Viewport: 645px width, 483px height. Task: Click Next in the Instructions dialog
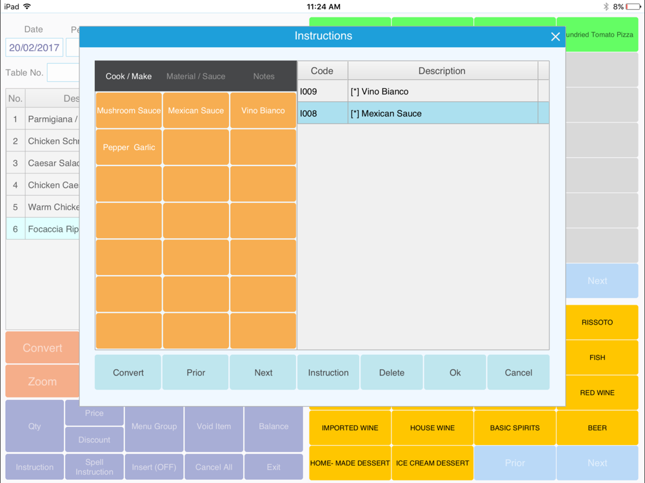[x=263, y=372]
